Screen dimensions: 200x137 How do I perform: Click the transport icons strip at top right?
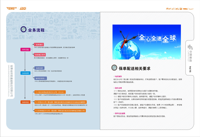[x=180, y=9]
